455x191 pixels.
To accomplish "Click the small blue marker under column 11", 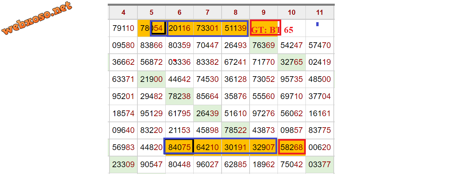I will [317, 24].
